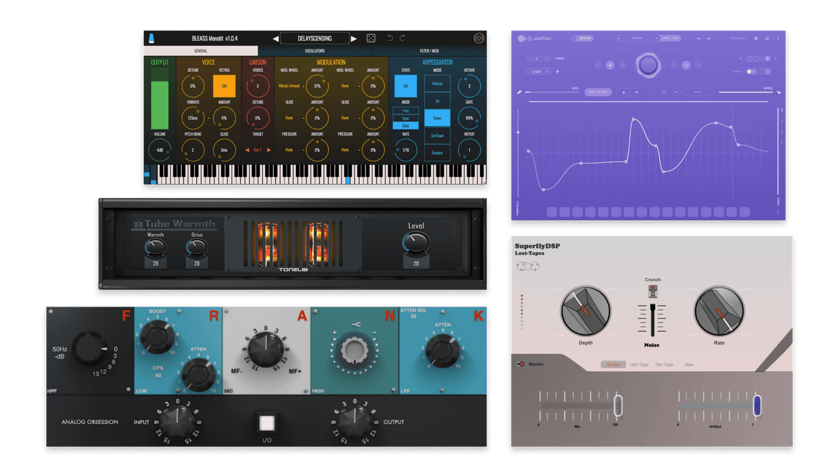Select Sync arpeggiator sync mode
Image resolution: width=839 pixels, height=472 pixels.
(x=406, y=118)
